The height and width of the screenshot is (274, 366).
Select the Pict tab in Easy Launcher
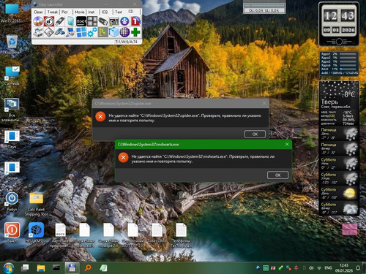point(64,12)
